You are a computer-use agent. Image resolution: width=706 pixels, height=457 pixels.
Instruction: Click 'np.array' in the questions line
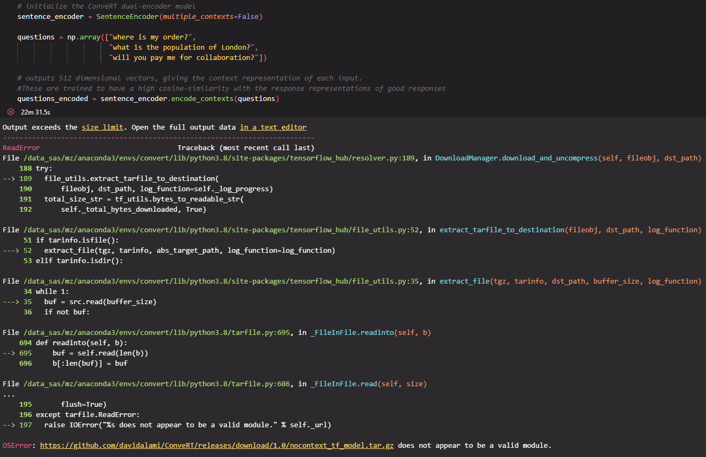pyautogui.click(x=84, y=37)
